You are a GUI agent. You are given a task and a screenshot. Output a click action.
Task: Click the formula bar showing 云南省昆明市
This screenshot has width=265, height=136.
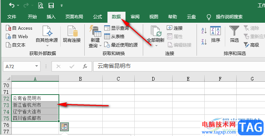179,66
